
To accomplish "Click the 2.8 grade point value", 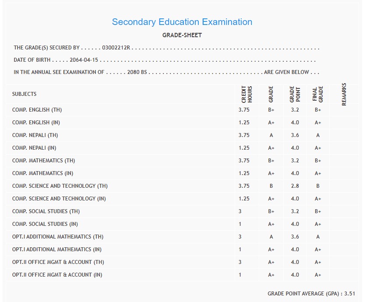I will (295, 186).
